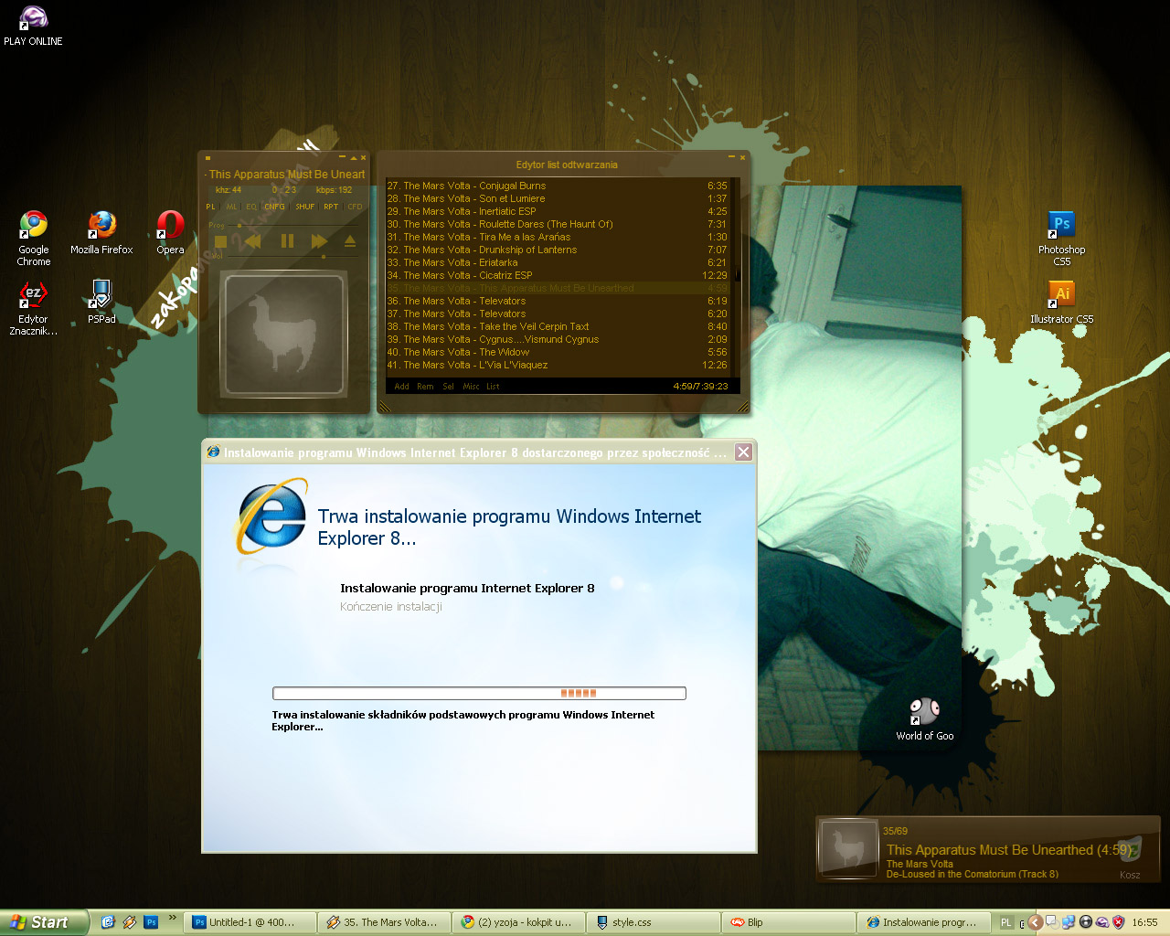Screen dimensions: 1170x936
Task: Switch to style.css taskbar window
Action: coord(653,922)
